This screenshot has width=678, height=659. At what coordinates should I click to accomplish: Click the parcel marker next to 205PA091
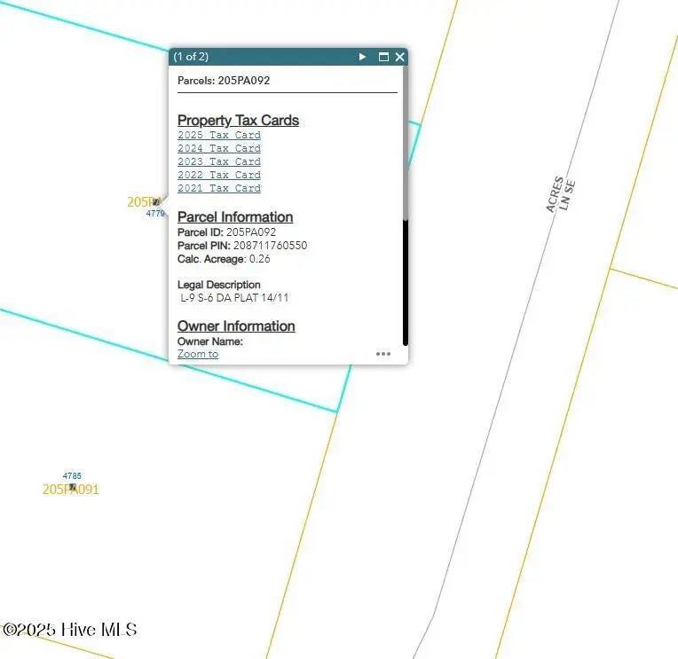(x=73, y=488)
